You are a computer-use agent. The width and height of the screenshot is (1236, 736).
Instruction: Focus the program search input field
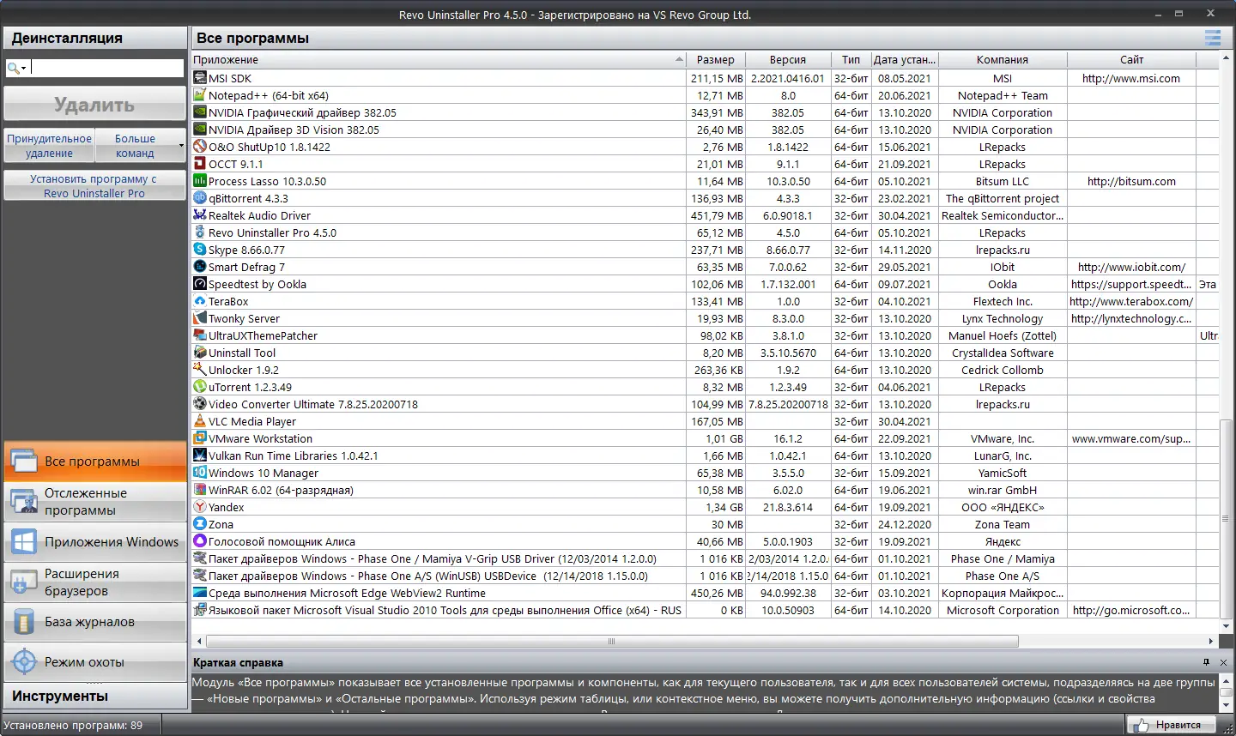point(106,68)
